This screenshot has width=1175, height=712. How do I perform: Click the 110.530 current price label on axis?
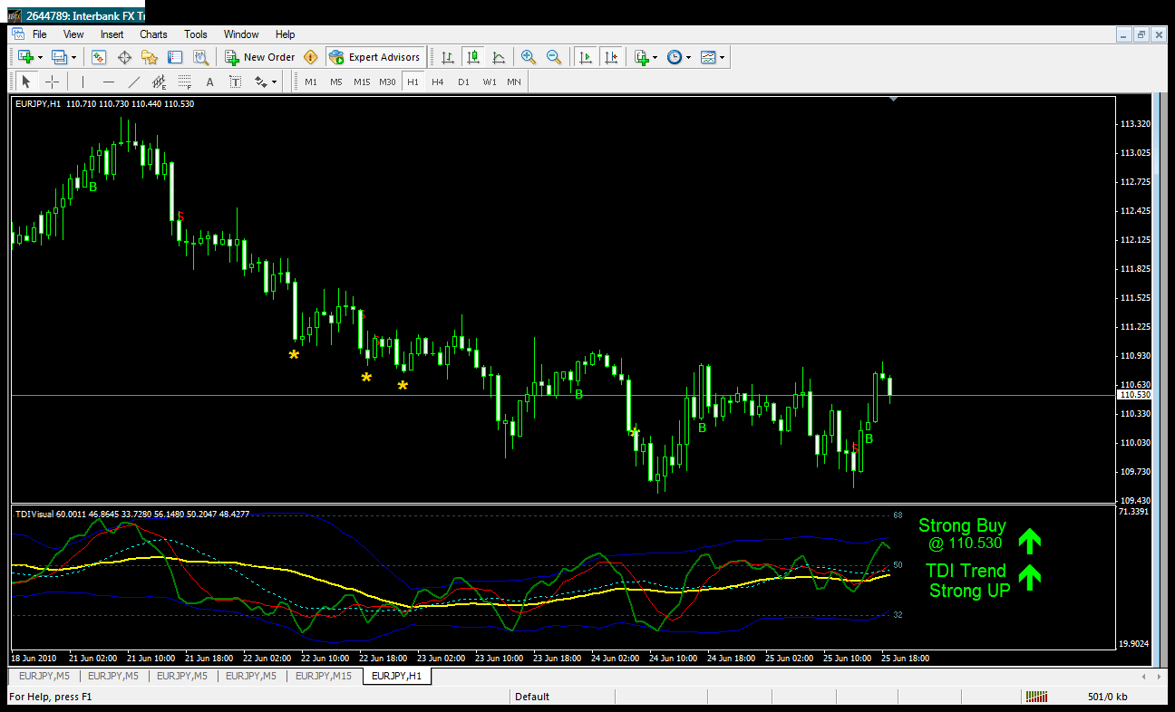tap(1135, 395)
